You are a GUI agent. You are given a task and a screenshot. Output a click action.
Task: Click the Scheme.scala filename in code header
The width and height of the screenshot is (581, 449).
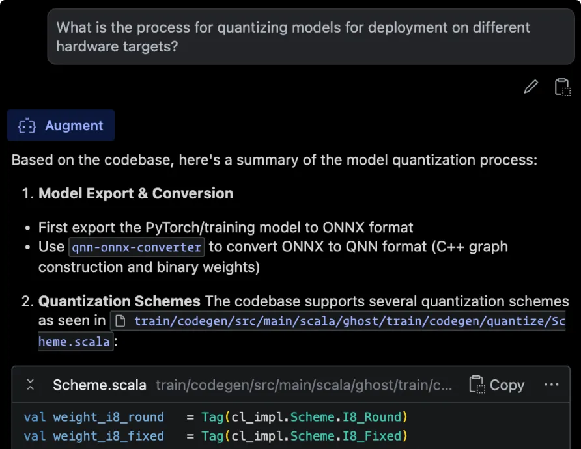pos(100,385)
